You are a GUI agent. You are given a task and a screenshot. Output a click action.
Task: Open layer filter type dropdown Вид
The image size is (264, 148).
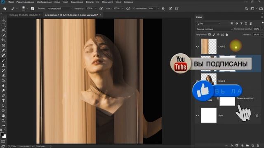208,23
